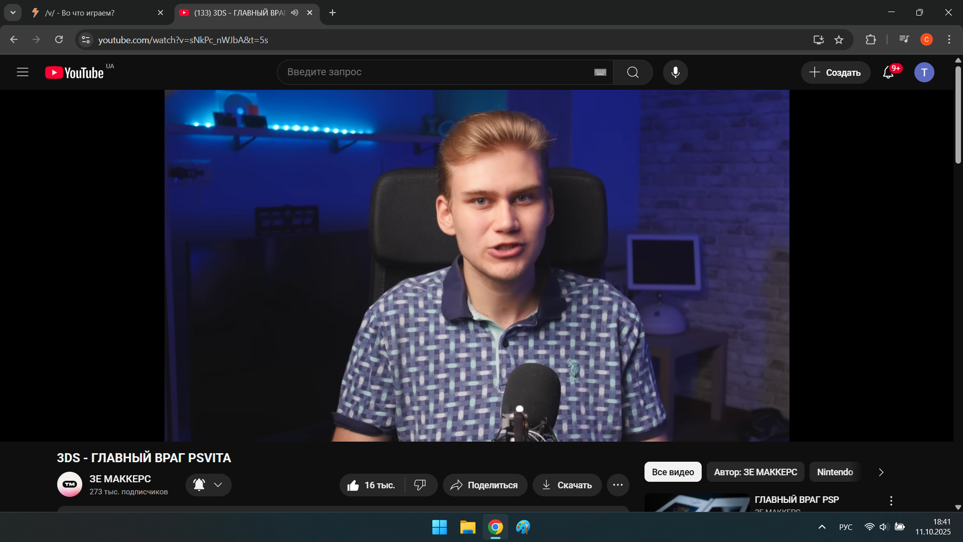Bookmark this page with star icon
The image size is (963, 542).
point(839,40)
